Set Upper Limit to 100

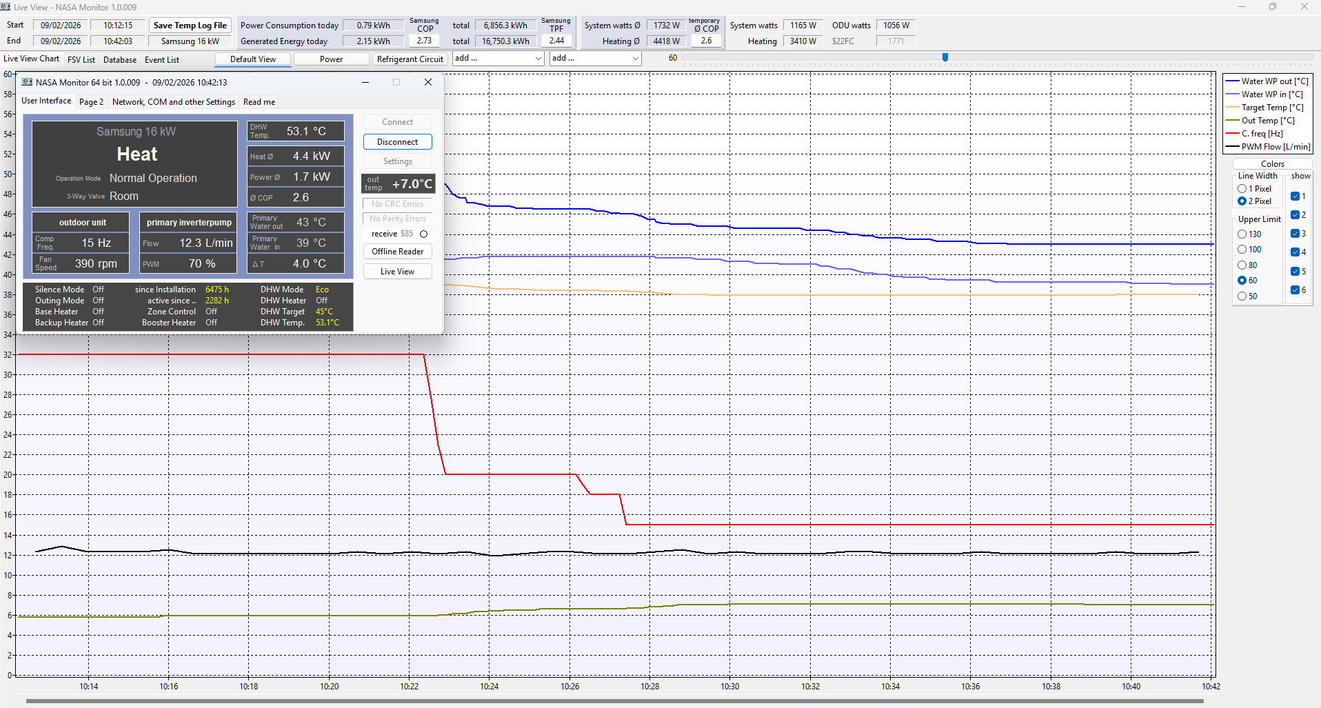tap(1242, 250)
